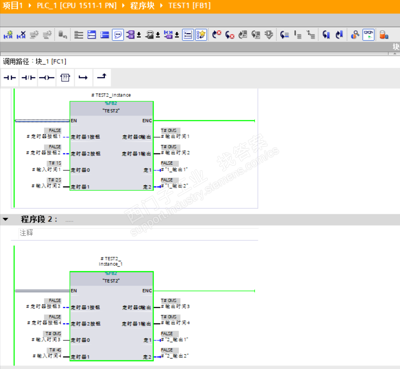Click operand #定时器按钮1 in network 1
The image size is (400, 369).
click(x=43, y=136)
